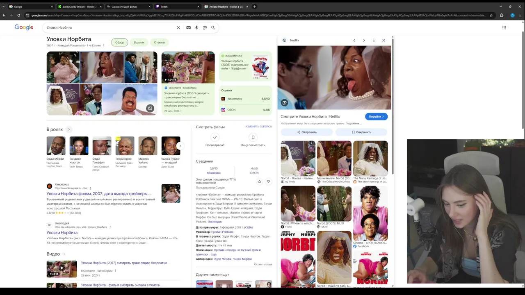
Task: Open the Эдди Мёрфи cast photo
Action: [x=56, y=146]
